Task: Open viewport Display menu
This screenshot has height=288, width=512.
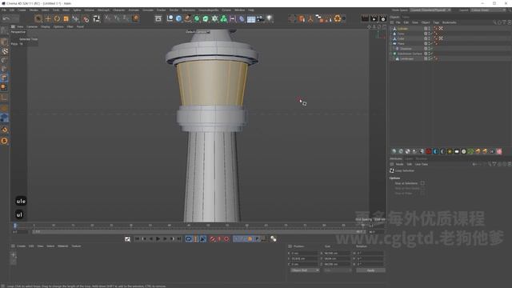Action: [46, 26]
